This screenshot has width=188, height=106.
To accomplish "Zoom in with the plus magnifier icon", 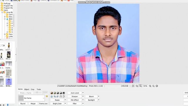I will pyautogui.click(x=150, y=86).
